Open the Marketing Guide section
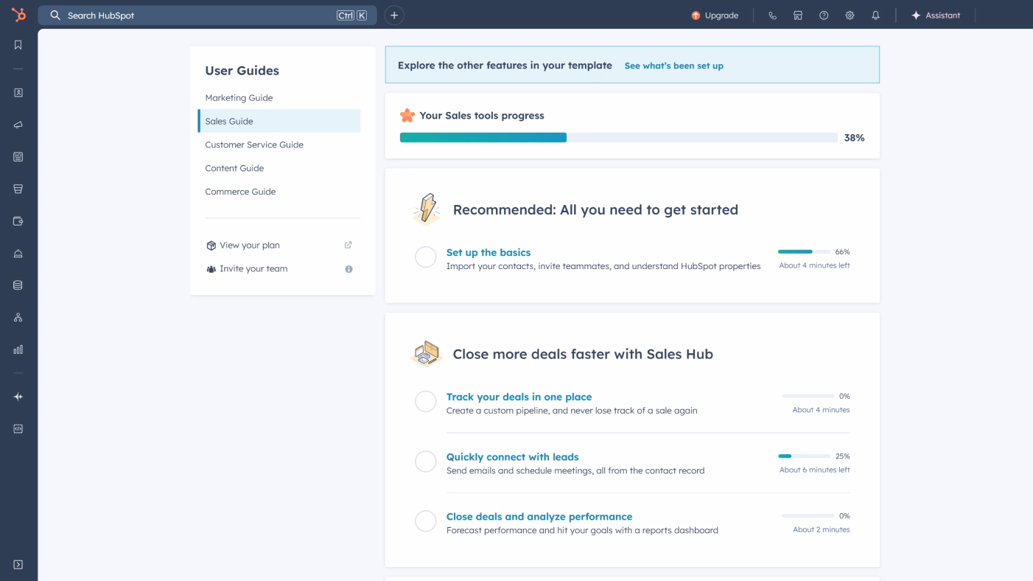The image size is (1033, 581). 239,97
